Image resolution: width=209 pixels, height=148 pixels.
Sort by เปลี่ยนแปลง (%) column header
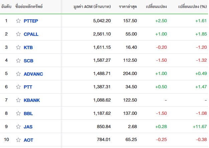[x=192, y=6]
